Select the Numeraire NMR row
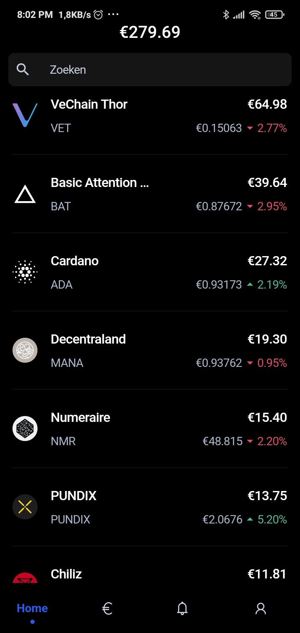This screenshot has height=633, width=300. tap(150, 429)
